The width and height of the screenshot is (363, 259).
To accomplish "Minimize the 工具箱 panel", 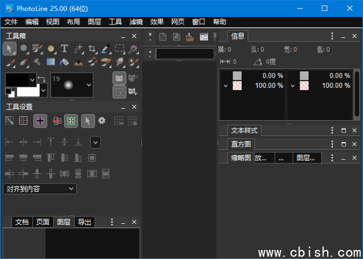I will coord(123,36).
